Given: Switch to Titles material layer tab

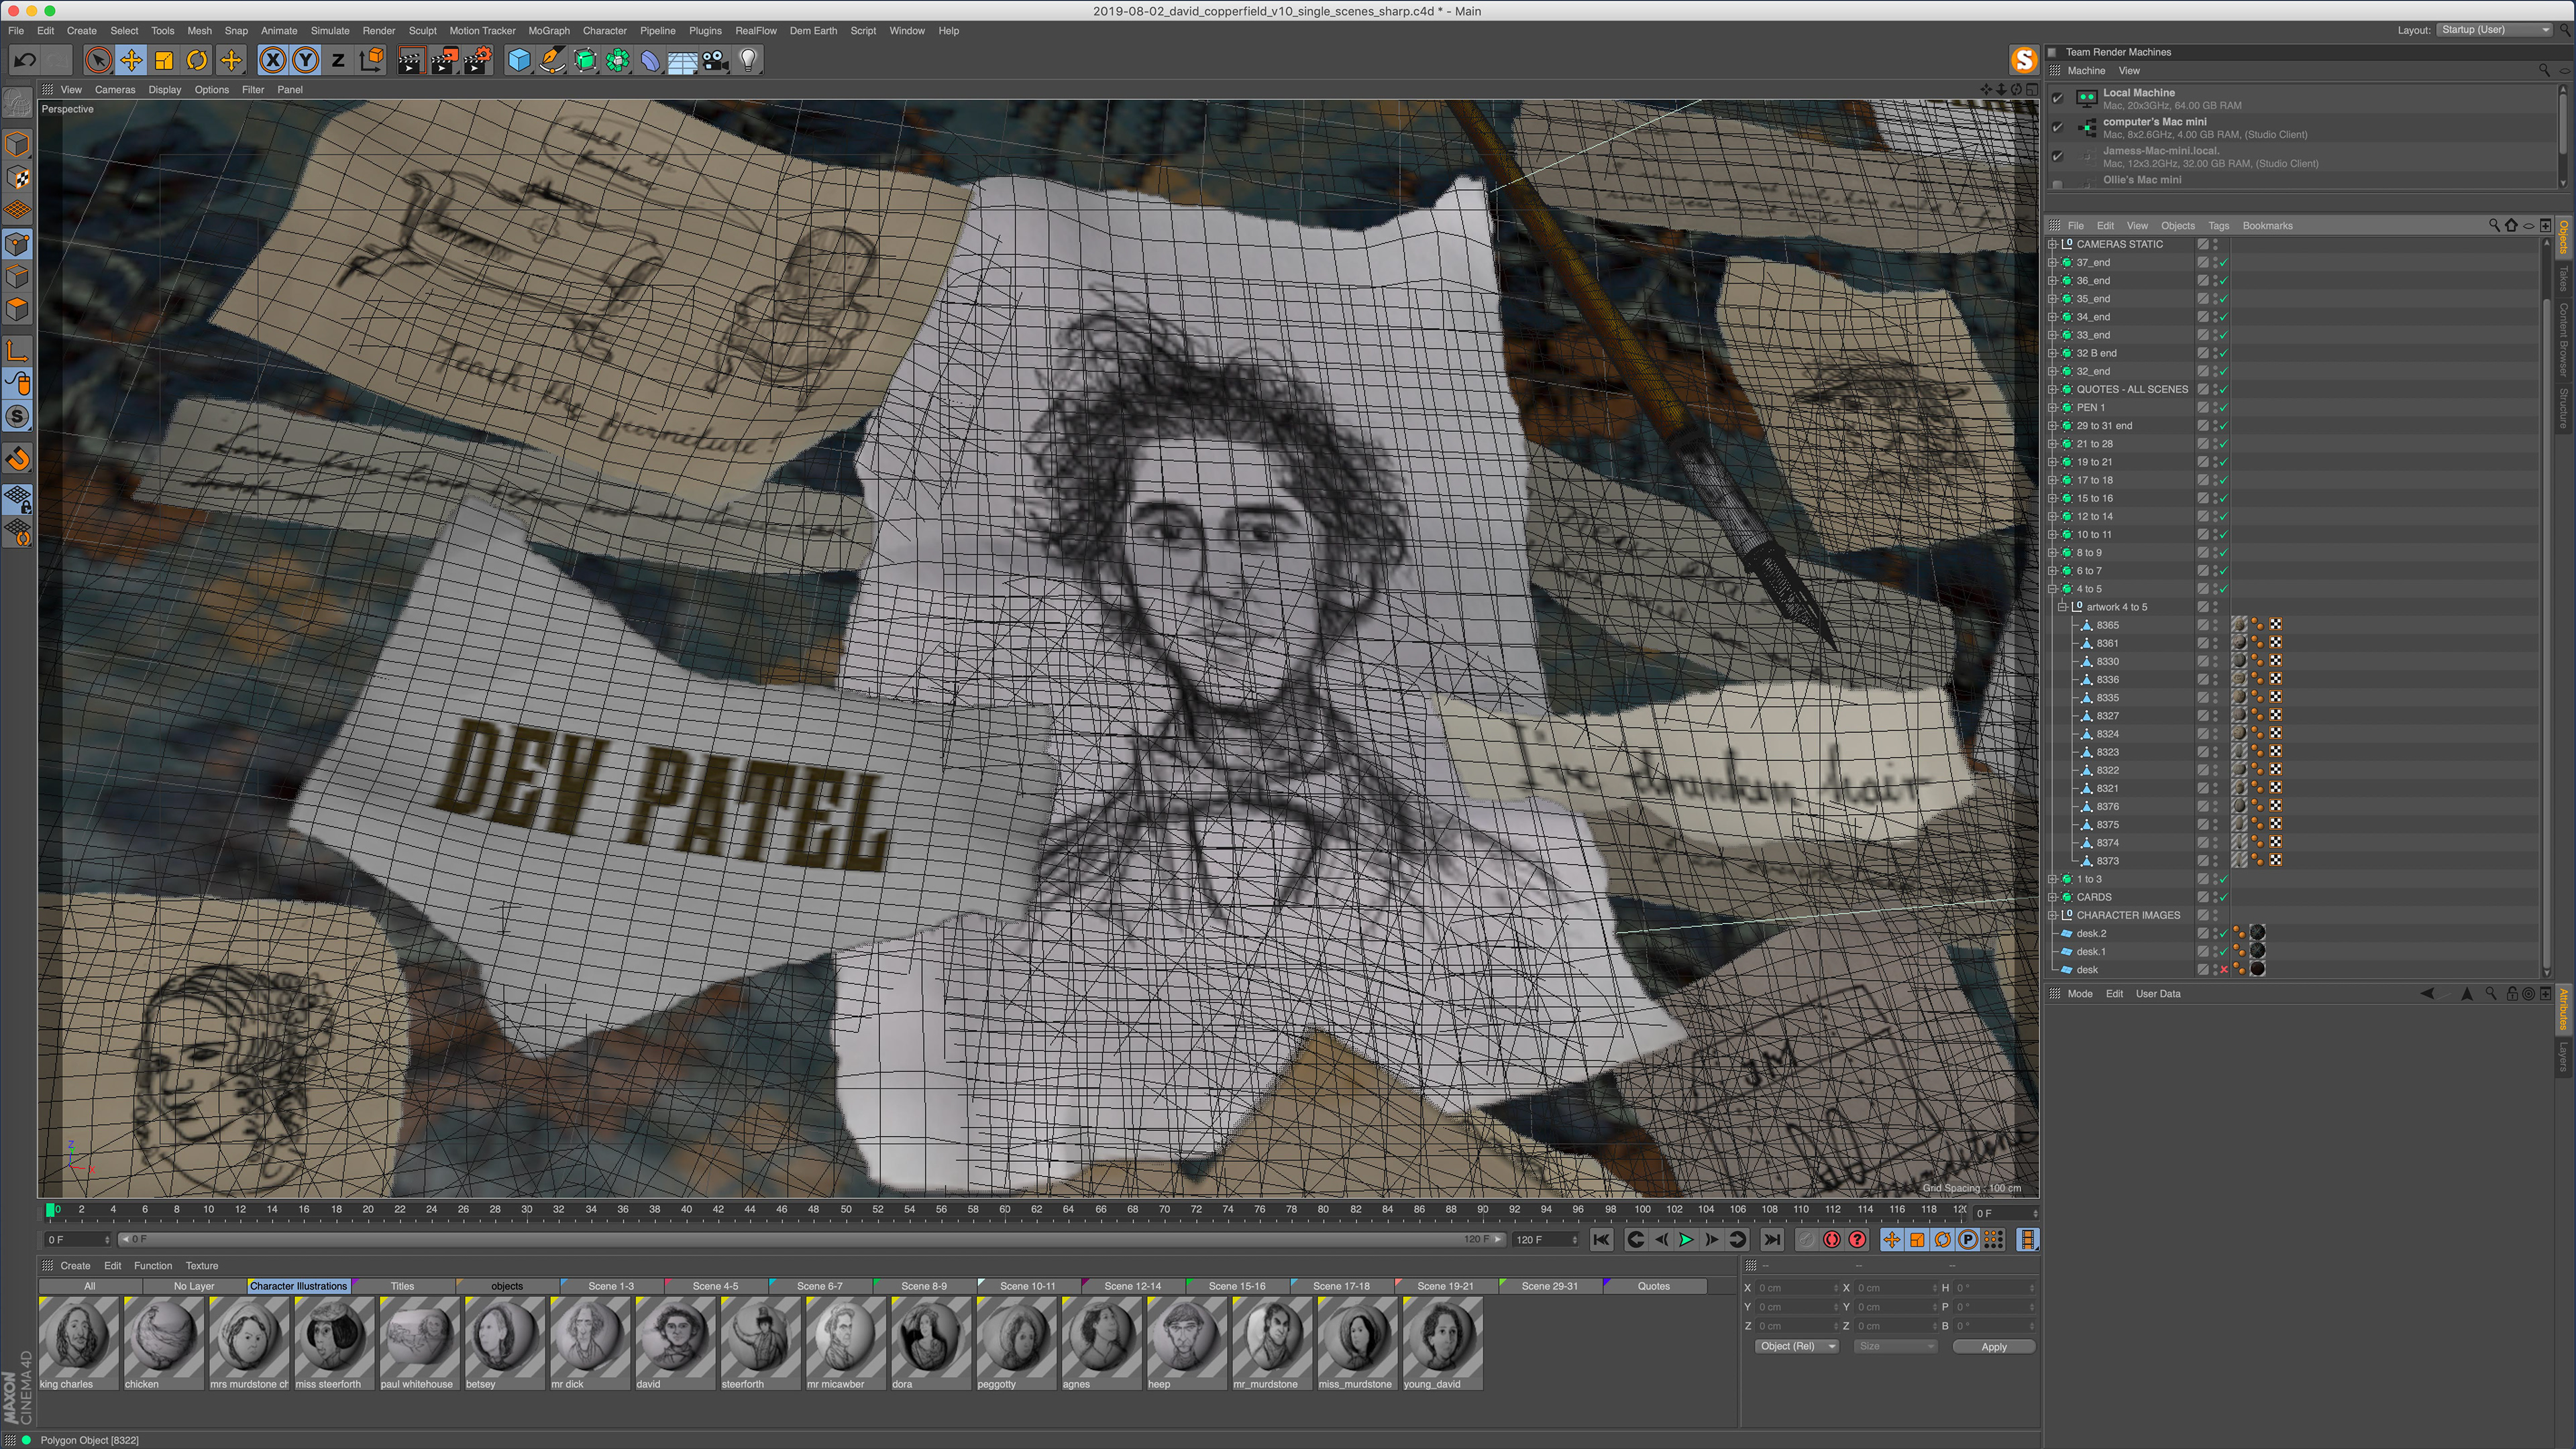Looking at the screenshot, I should coord(402,1286).
